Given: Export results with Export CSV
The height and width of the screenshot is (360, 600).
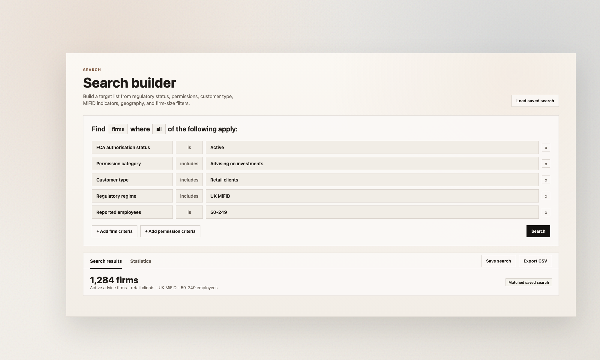Looking at the screenshot, I should tap(535, 261).
